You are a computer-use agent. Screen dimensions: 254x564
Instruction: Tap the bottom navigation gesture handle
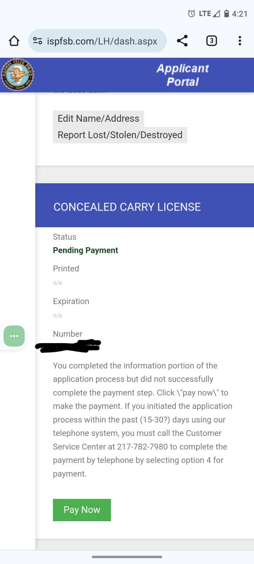(127, 557)
